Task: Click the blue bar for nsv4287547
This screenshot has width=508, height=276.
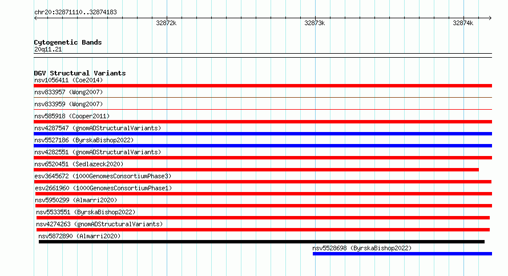Action: (x=263, y=134)
